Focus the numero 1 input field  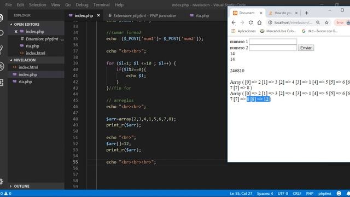[x=273, y=42]
